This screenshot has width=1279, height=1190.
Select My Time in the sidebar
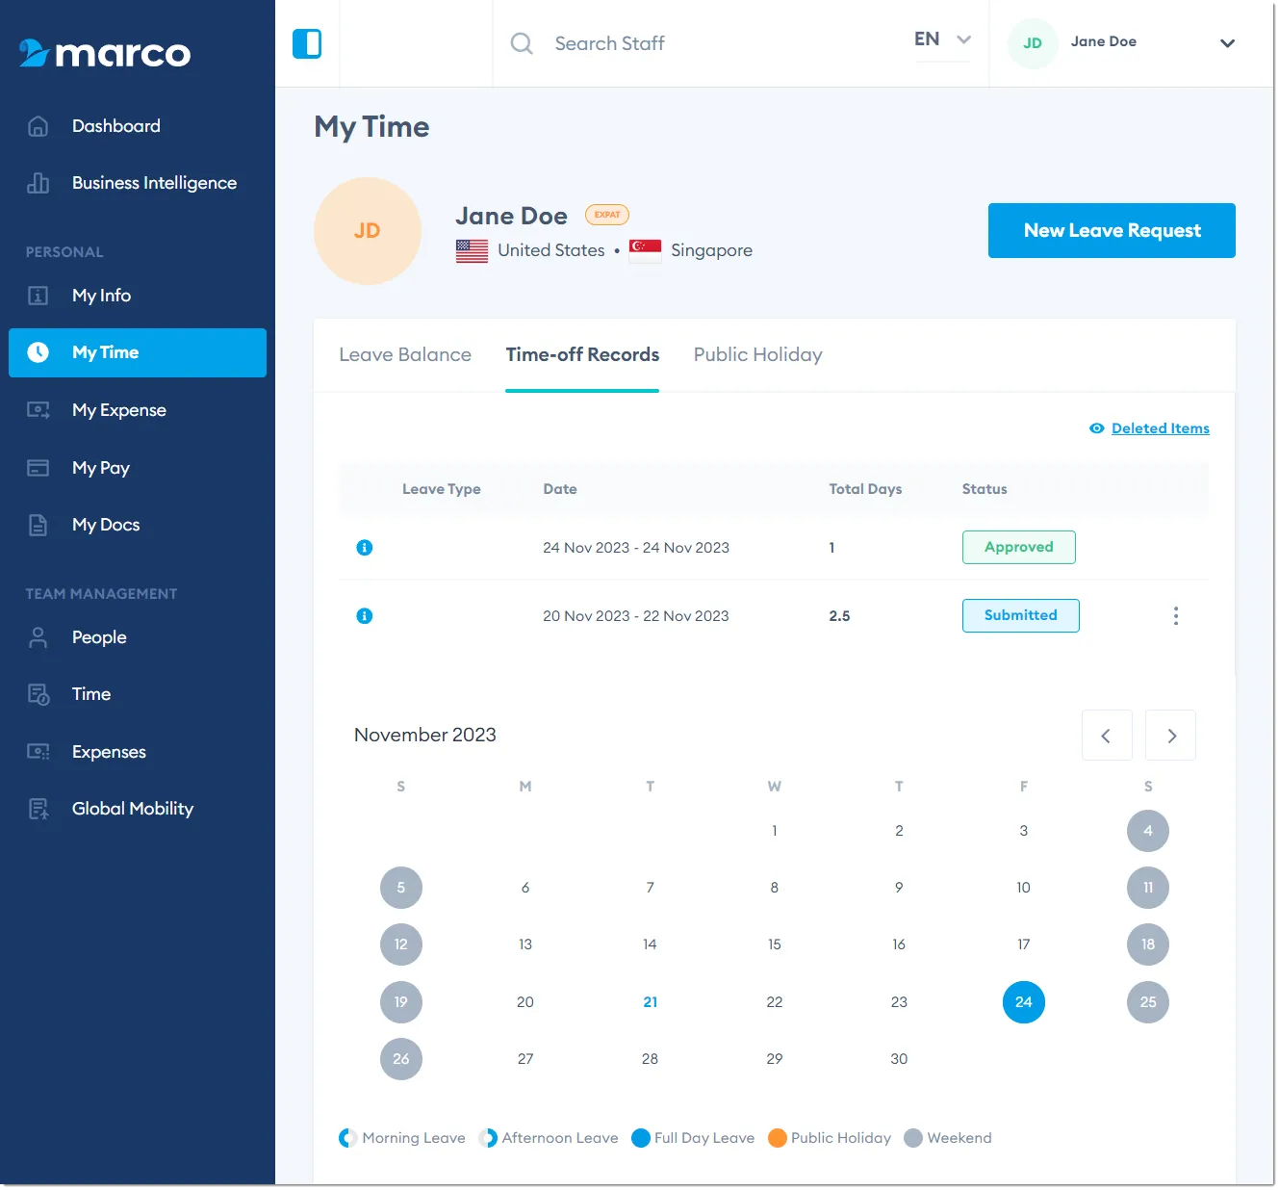[x=138, y=353]
